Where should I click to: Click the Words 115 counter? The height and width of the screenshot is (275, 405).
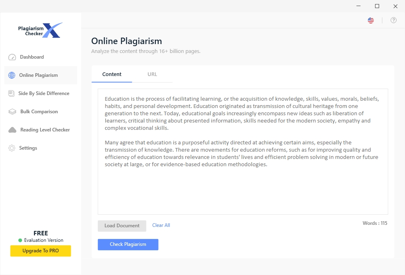tap(375, 223)
